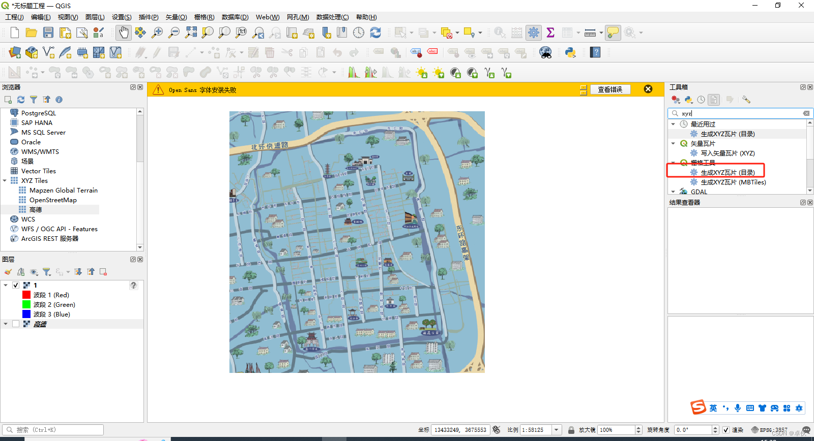Open toolbox options wrench icon
This screenshot has width=814, height=441.
coord(746,100)
